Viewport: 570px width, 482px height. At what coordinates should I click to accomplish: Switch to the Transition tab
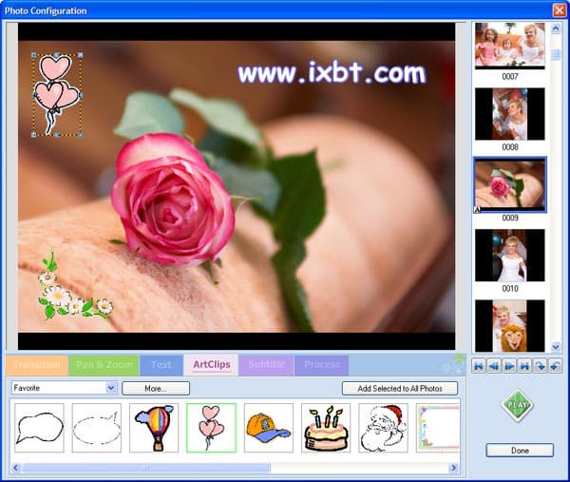click(37, 365)
